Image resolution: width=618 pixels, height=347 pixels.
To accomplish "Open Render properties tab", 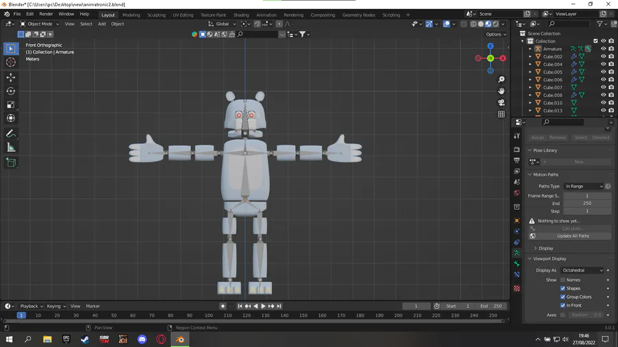I will pos(516,149).
